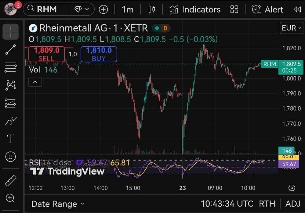Click the 09:00 time axis label
305x213 pixels.
pos(215,188)
